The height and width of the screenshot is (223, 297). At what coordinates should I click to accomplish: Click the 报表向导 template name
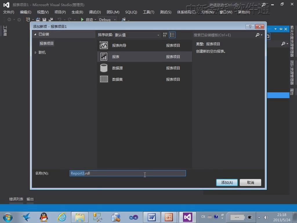point(119,45)
